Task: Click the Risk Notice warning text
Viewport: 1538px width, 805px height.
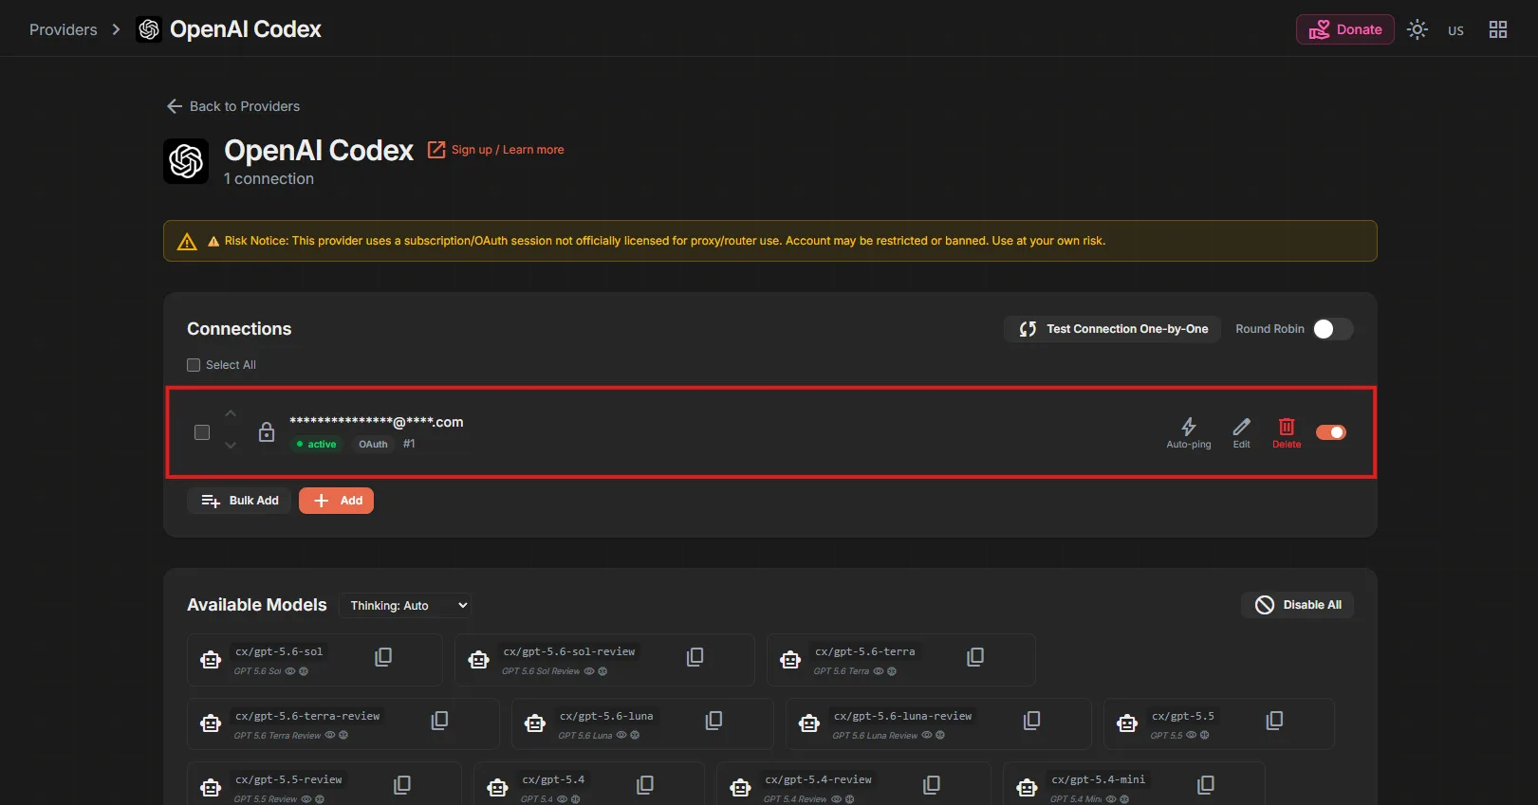Action: pos(665,241)
